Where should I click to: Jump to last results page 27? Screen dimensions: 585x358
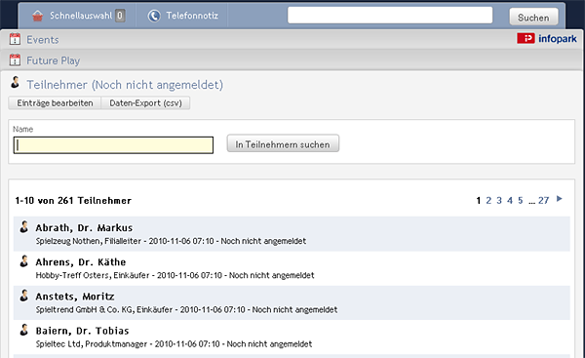[x=544, y=201]
